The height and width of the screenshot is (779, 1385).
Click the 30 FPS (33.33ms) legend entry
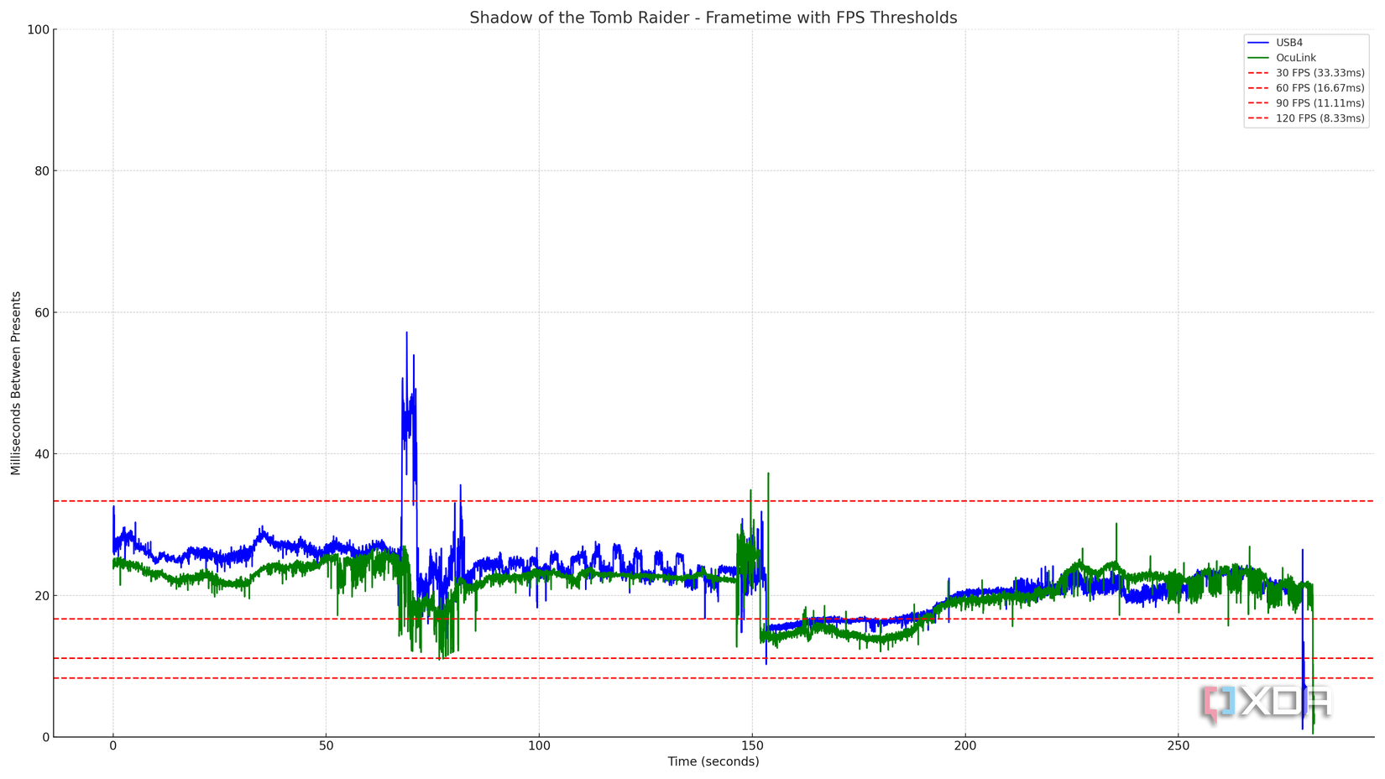(1306, 73)
